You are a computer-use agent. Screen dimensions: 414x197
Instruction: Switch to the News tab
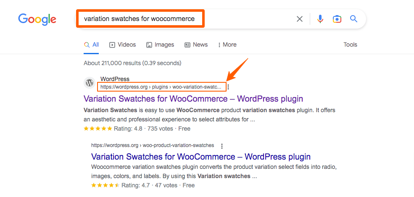click(x=196, y=45)
